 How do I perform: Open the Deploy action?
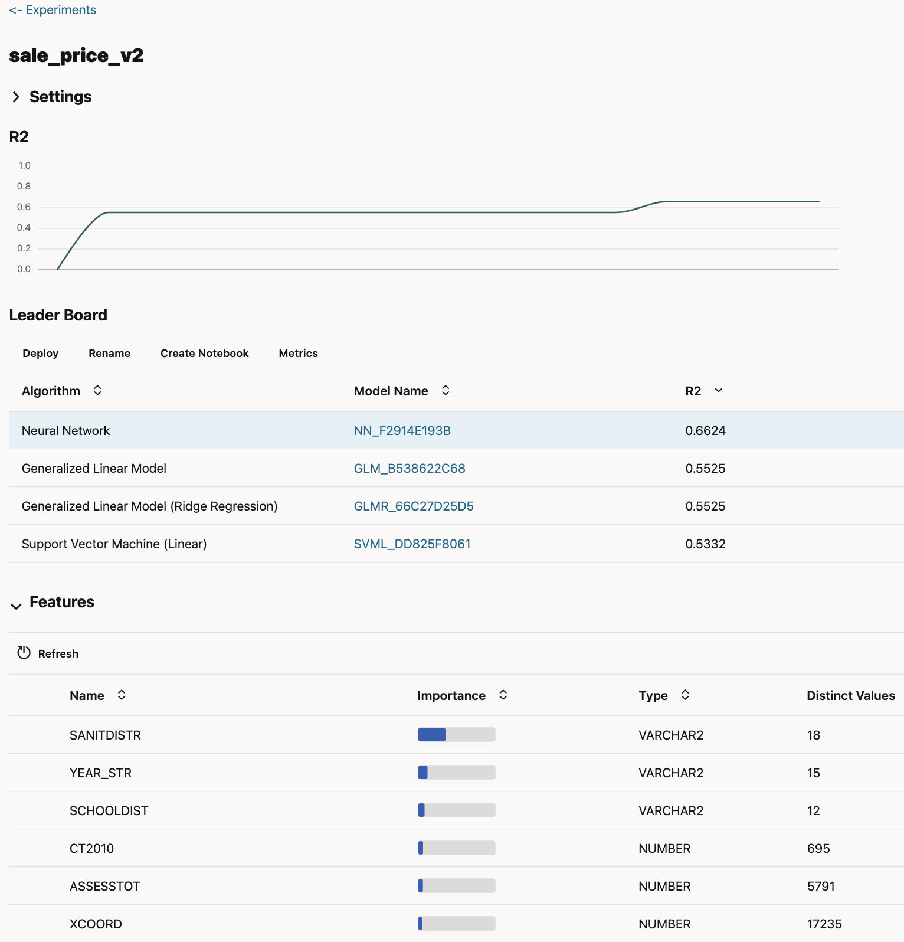(40, 354)
